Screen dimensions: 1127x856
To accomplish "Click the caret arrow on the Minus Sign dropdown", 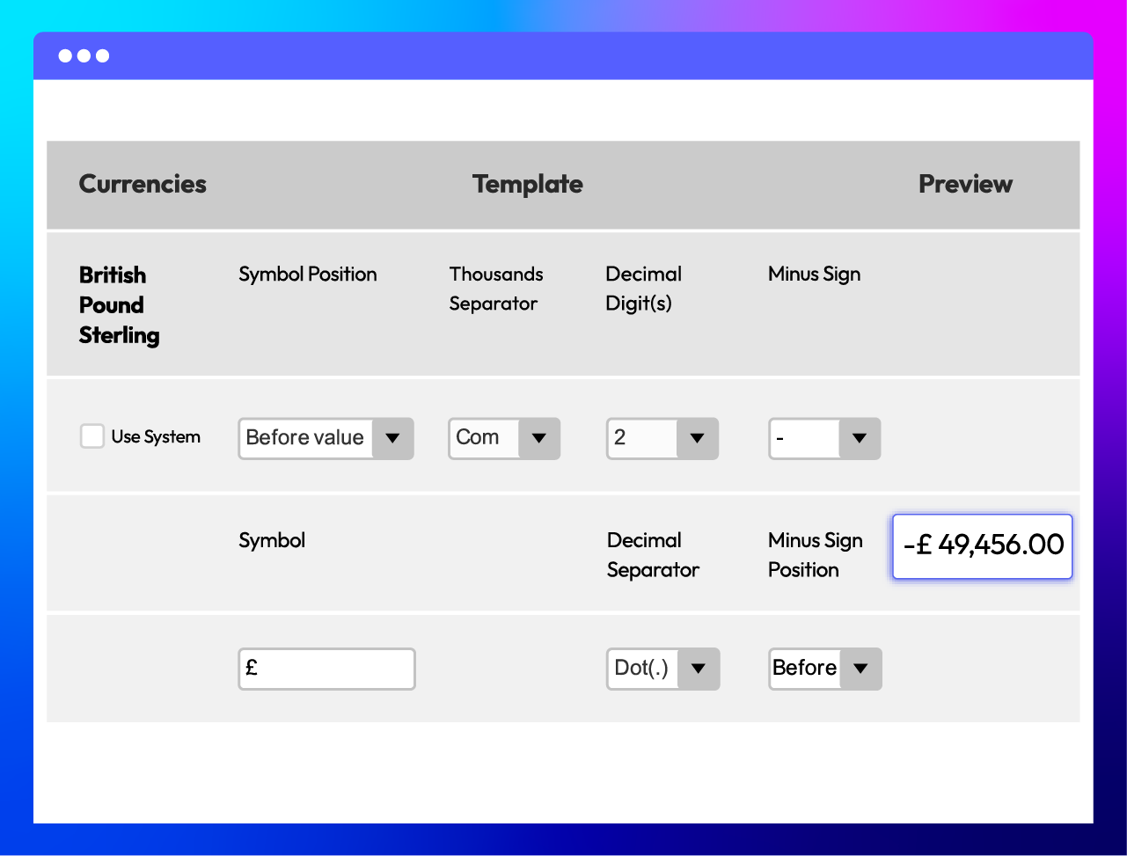I will 860,438.
